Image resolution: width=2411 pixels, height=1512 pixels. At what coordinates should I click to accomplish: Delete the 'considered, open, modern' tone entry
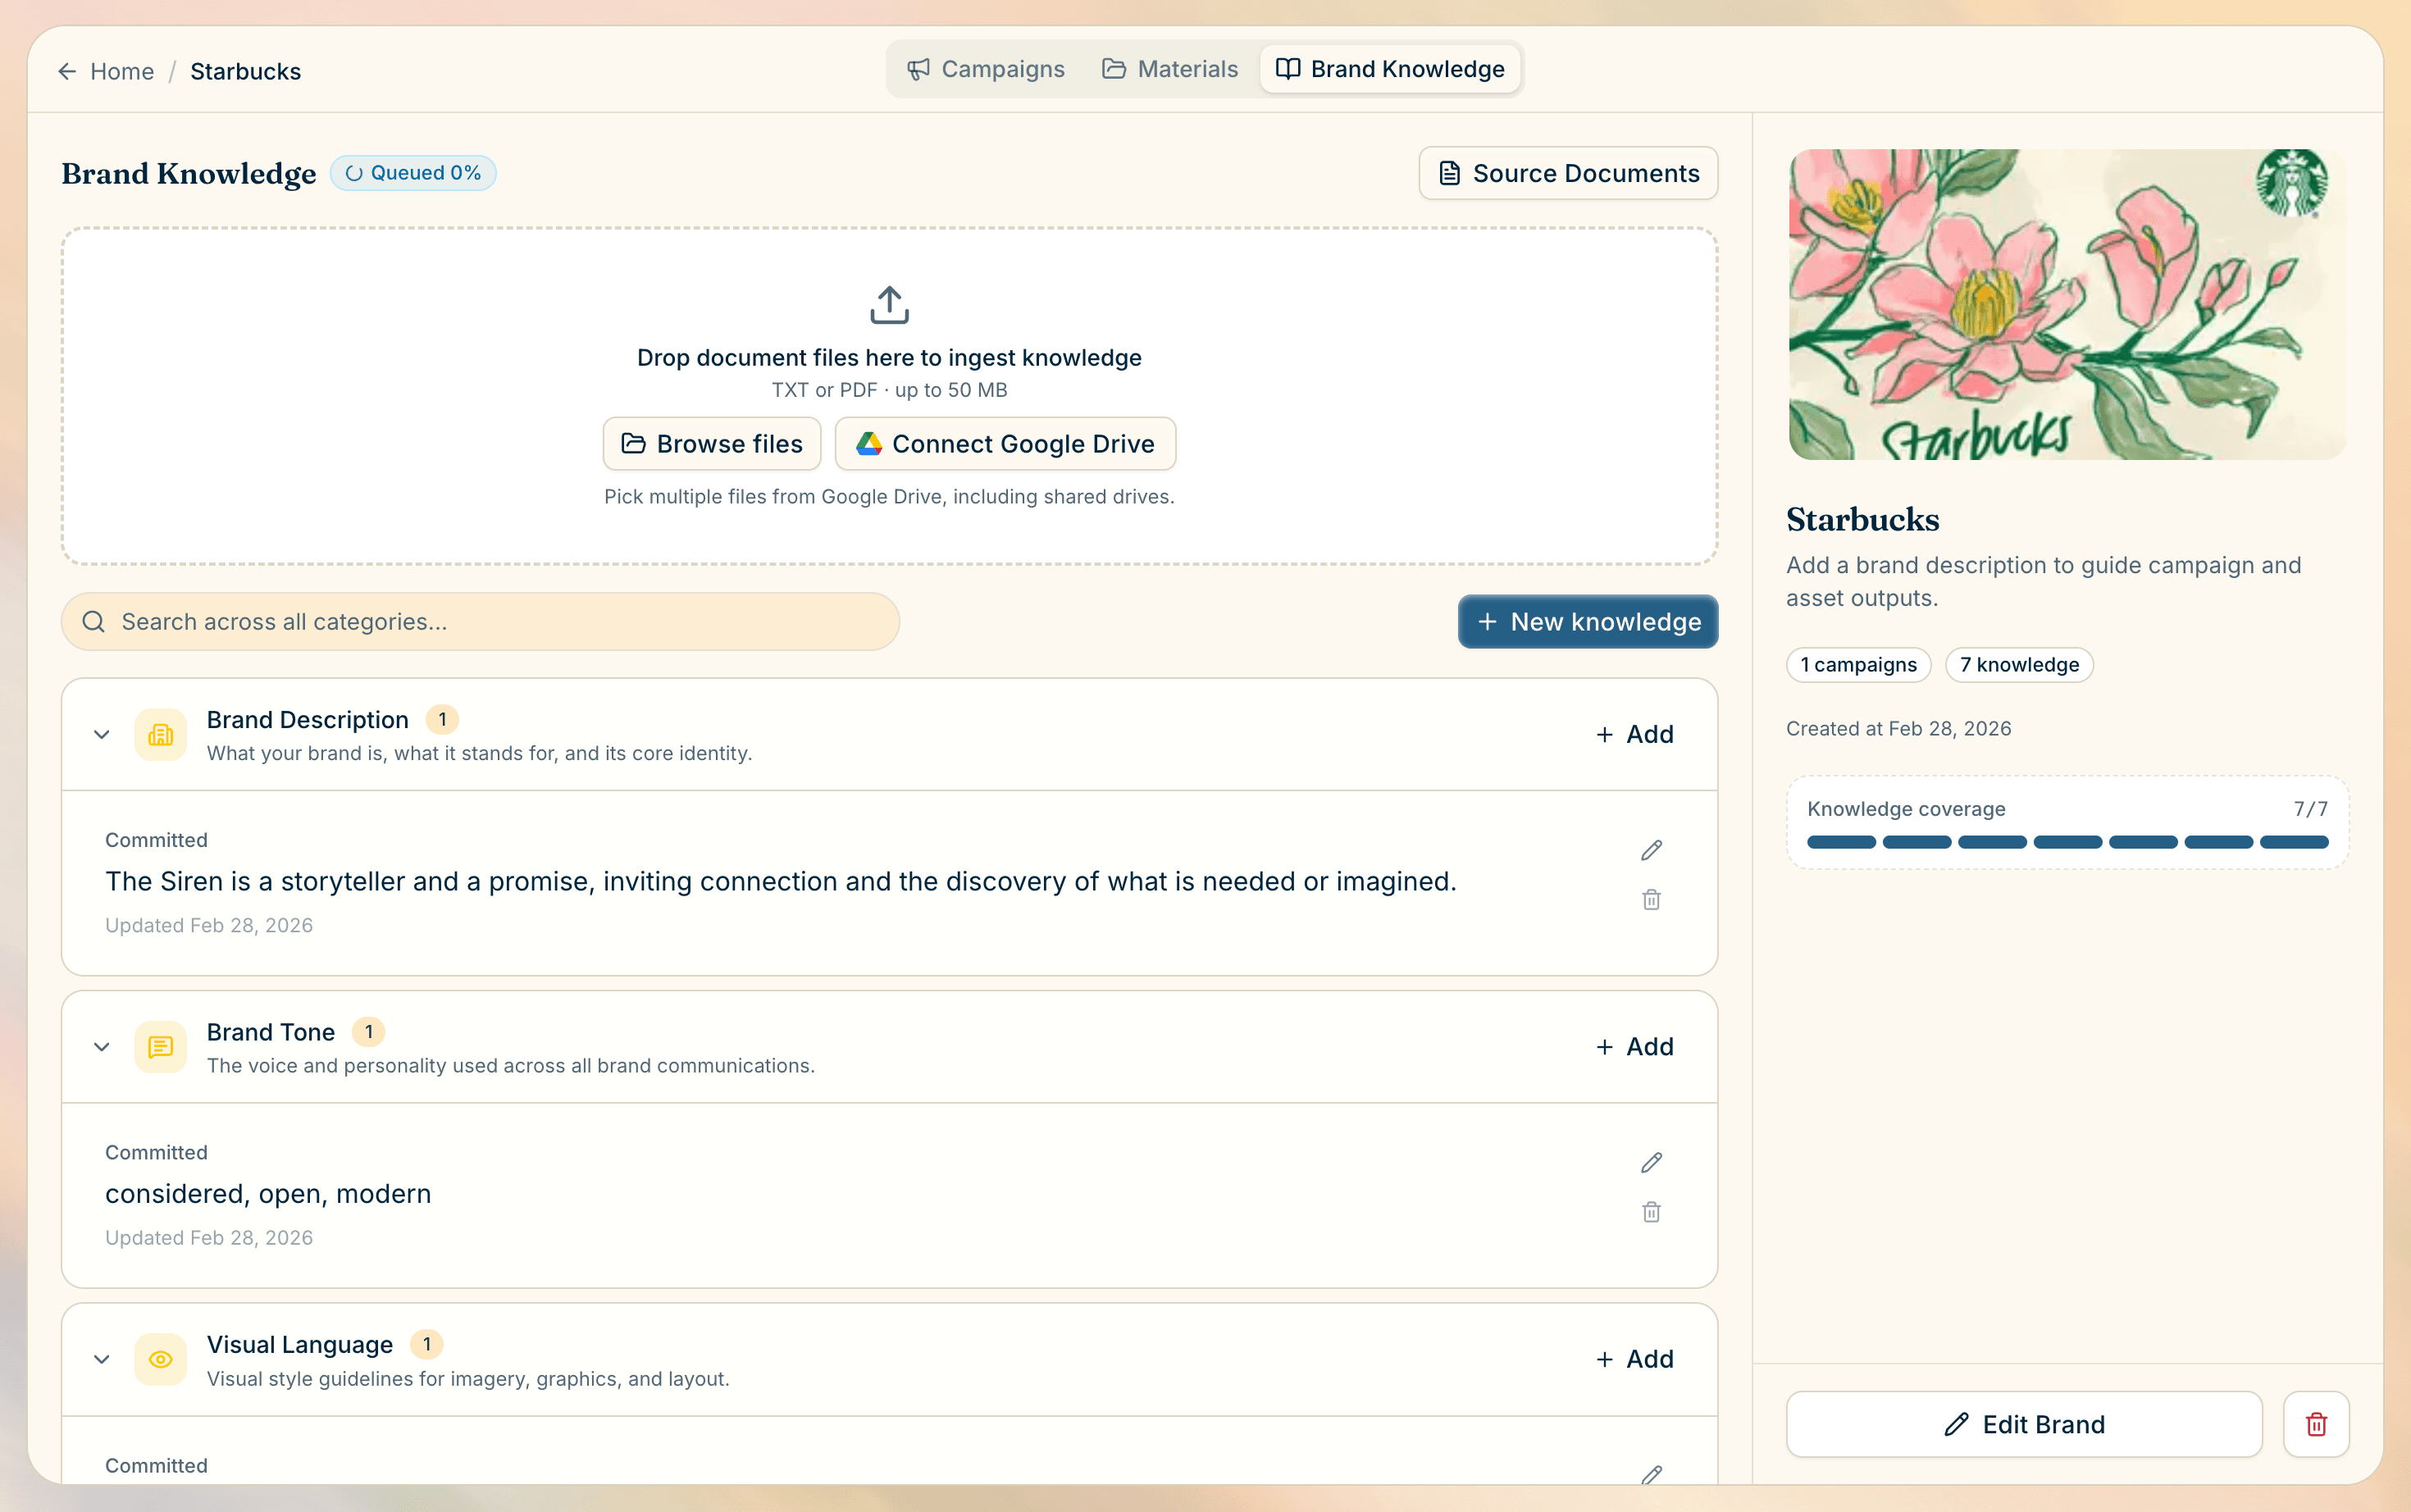tap(1651, 1212)
